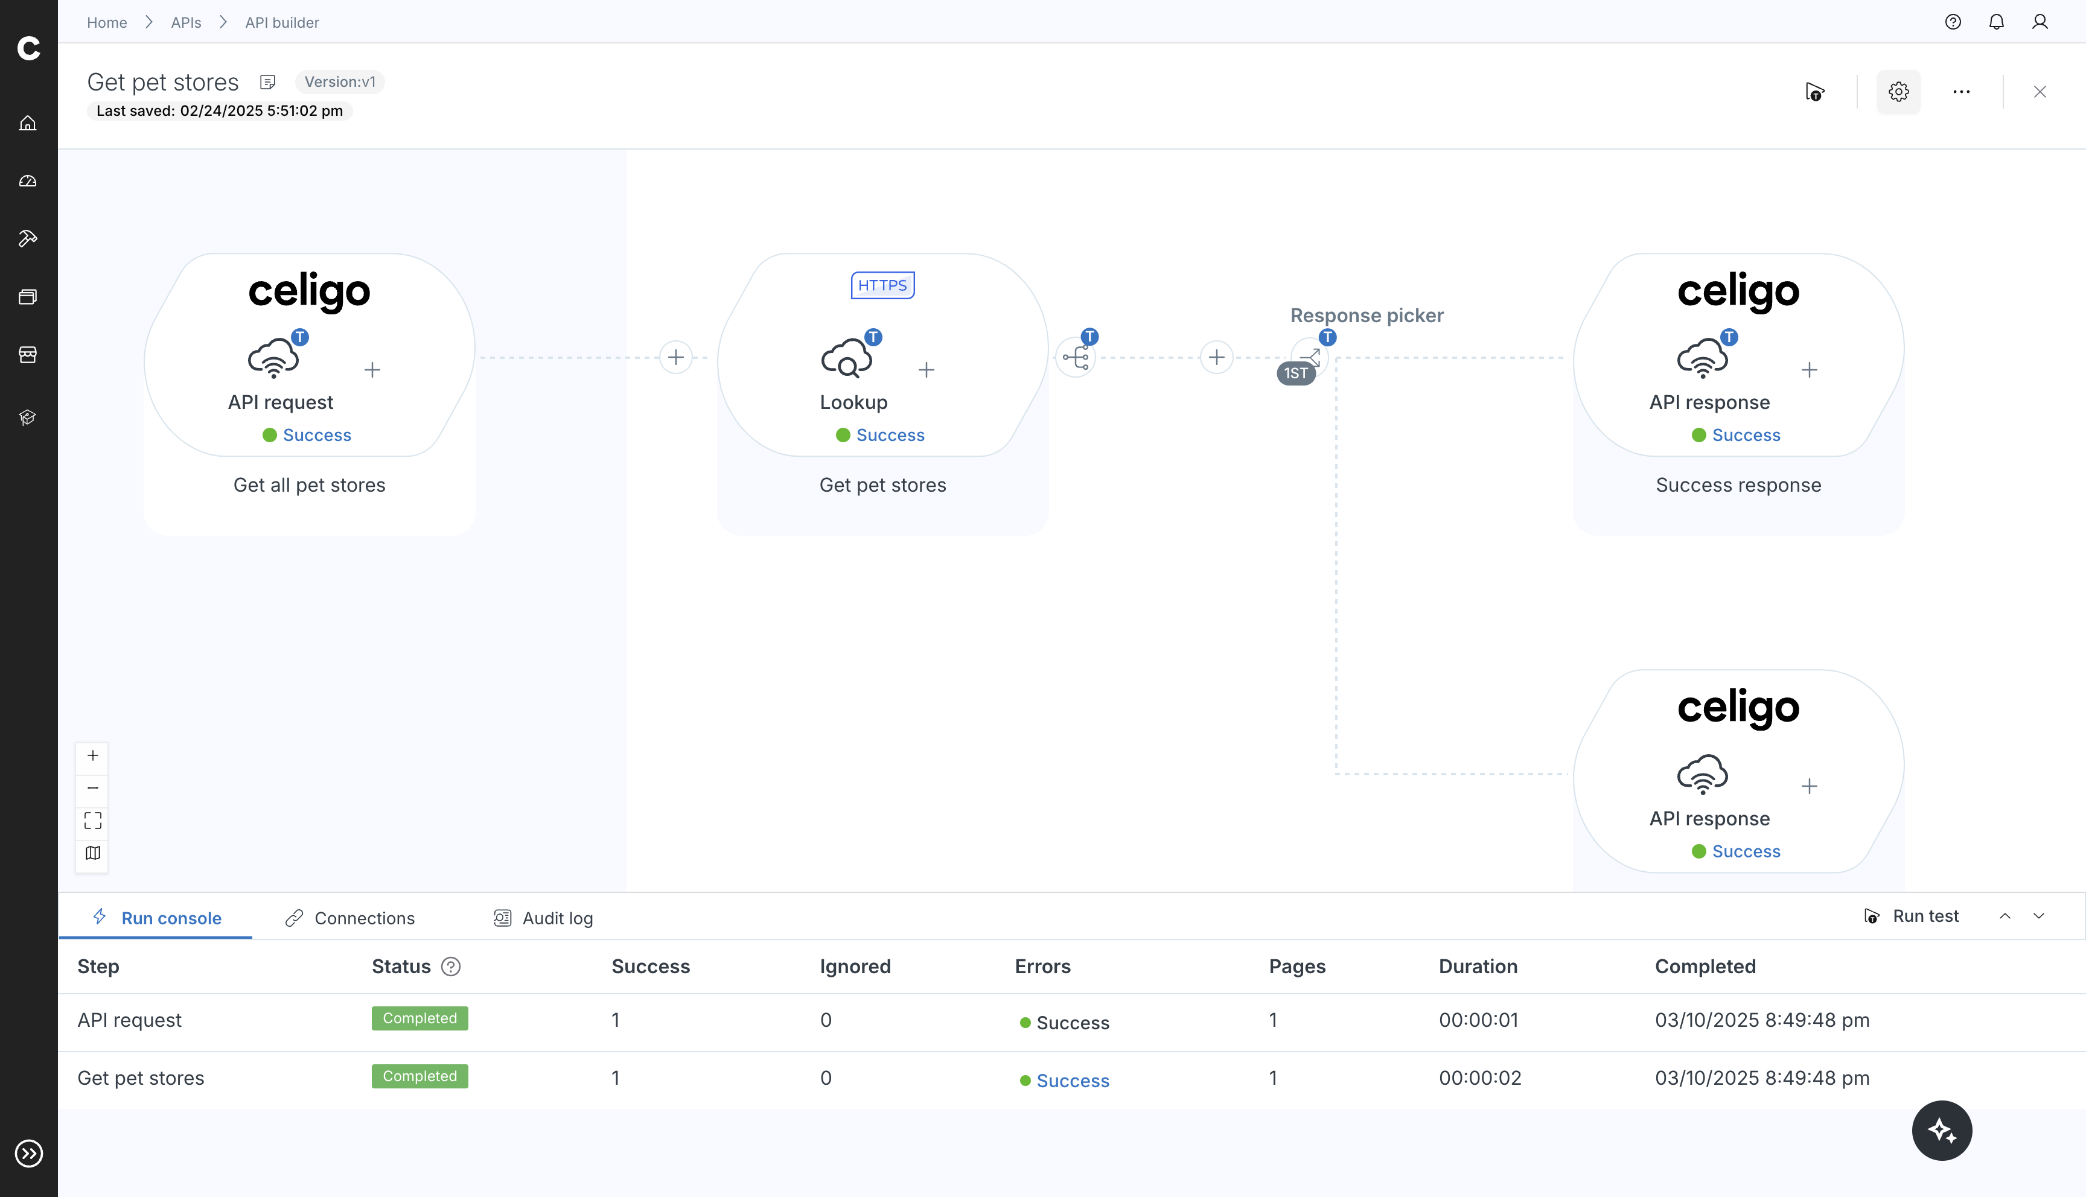Open the Celigo University graduation icon
The width and height of the screenshot is (2086, 1197).
point(28,418)
